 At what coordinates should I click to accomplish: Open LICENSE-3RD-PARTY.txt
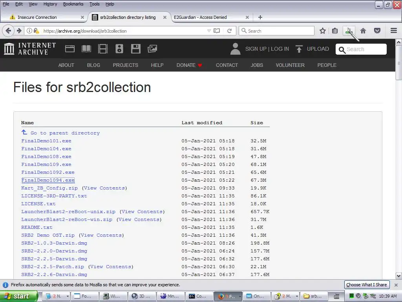[54, 196]
